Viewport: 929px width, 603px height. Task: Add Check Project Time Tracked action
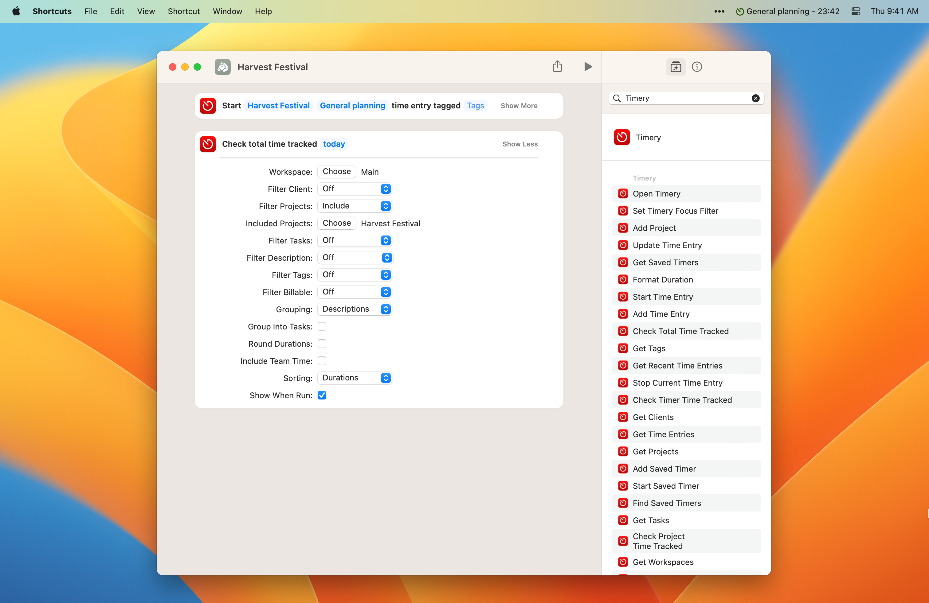pyautogui.click(x=686, y=541)
